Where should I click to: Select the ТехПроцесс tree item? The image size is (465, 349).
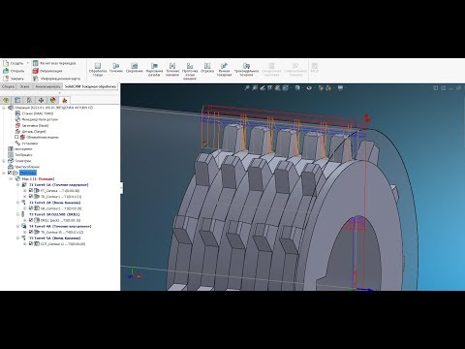tap(20, 155)
